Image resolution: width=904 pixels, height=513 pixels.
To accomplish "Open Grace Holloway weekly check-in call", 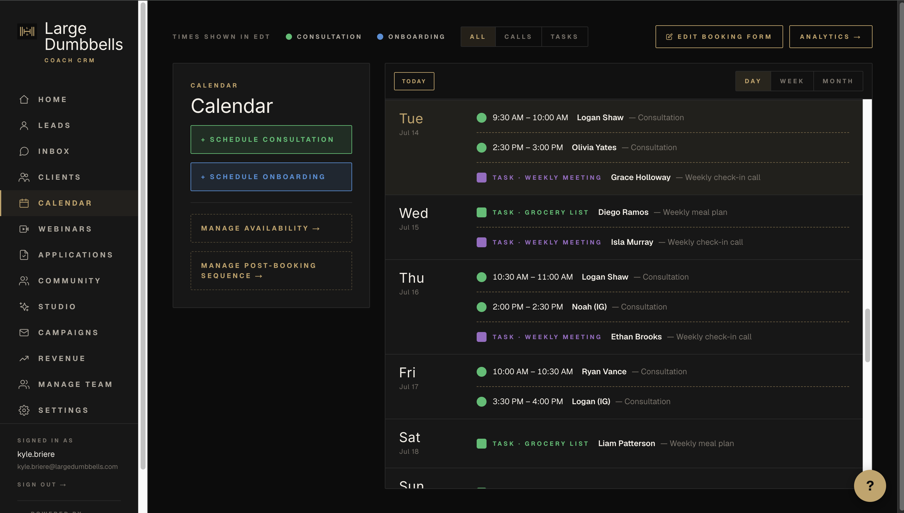I will [x=662, y=177].
